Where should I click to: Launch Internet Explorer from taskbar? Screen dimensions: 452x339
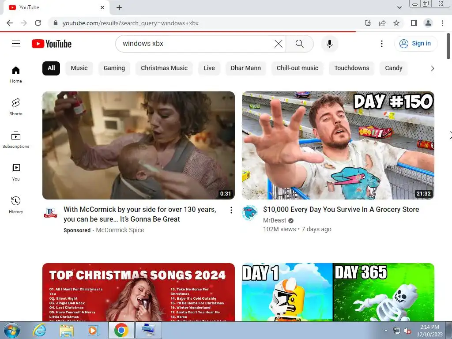[x=39, y=330]
